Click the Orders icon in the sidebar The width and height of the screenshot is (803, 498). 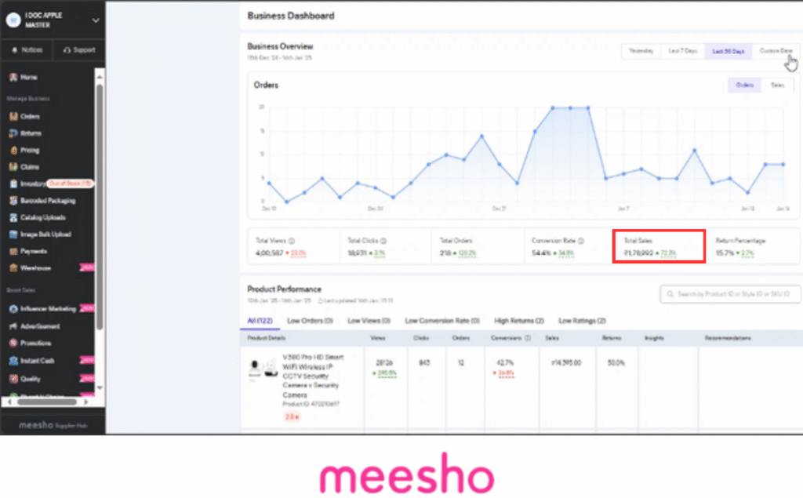coord(13,116)
